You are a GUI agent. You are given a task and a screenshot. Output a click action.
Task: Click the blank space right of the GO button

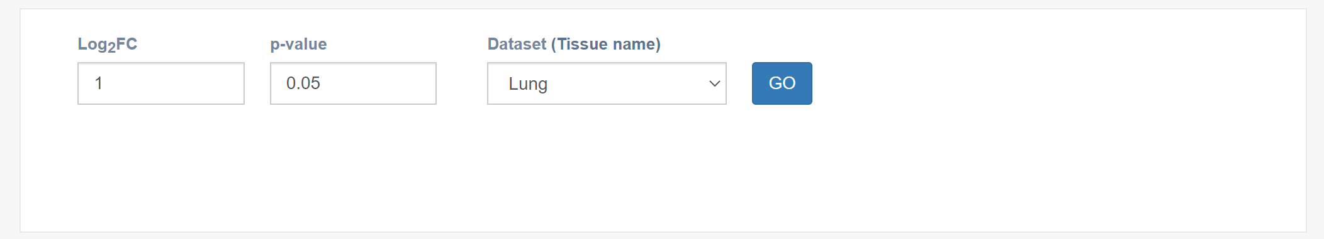(x=1057, y=83)
